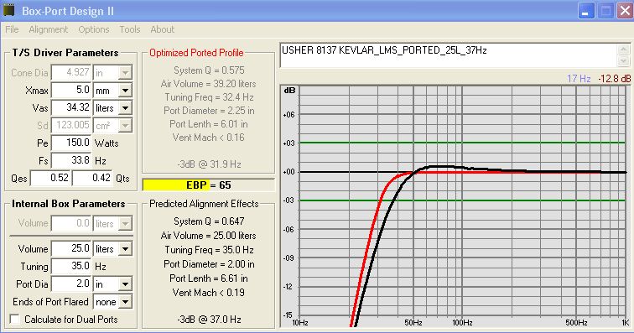Viewport: 634px width, 333px height.
Task: Open the Tools menu
Action: pyautogui.click(x=129, y=29)
